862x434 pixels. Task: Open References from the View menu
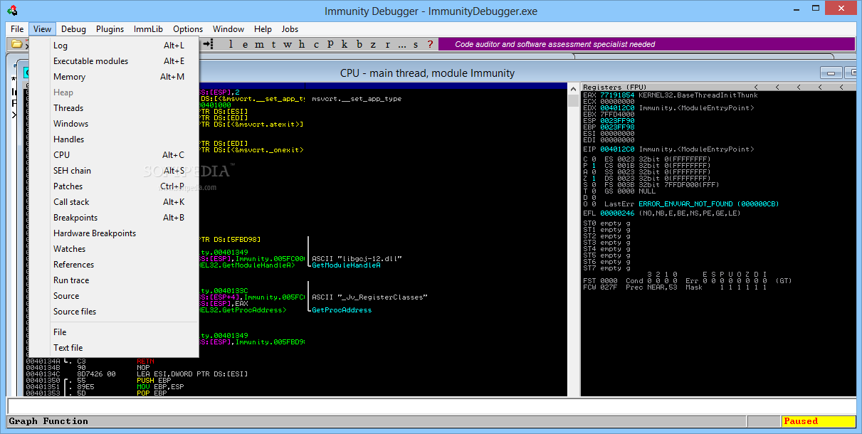tap(114, 265)
